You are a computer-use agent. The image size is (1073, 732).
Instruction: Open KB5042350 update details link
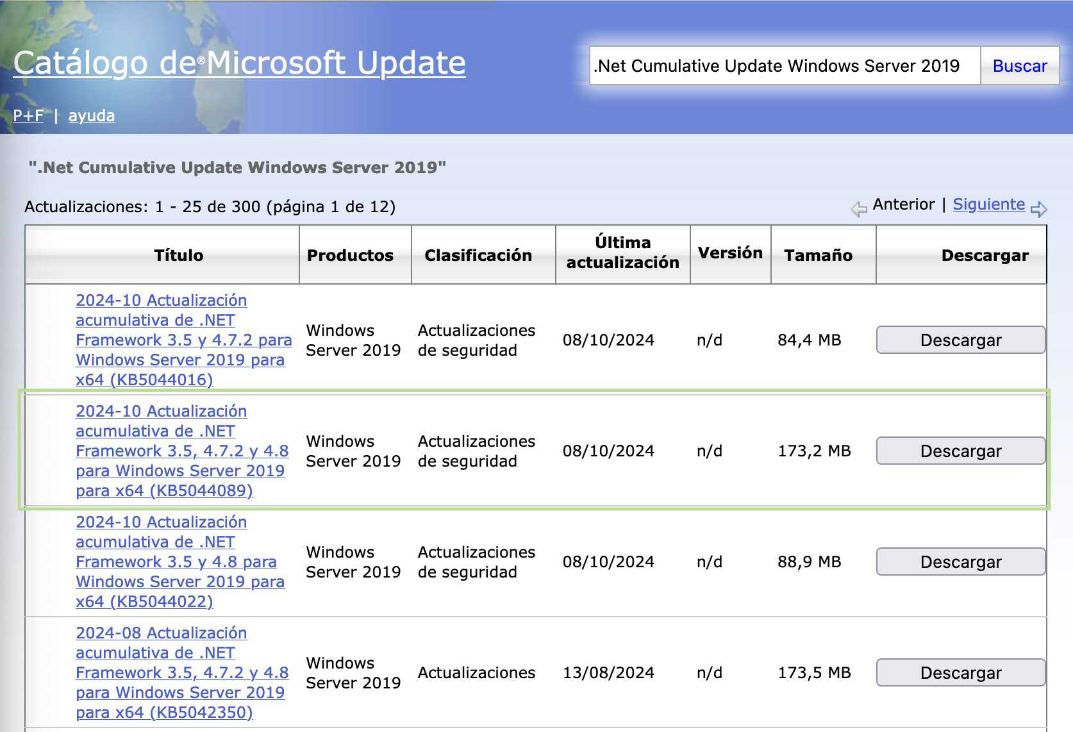(182, 672)
